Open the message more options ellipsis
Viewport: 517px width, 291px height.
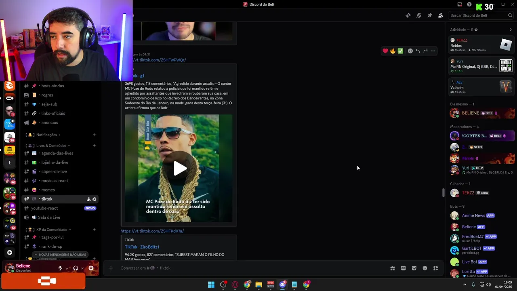[x=433, y=51]
